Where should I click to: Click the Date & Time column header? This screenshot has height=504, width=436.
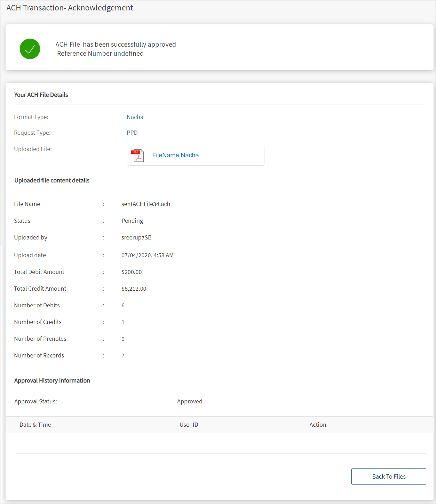tap(35, 425)
